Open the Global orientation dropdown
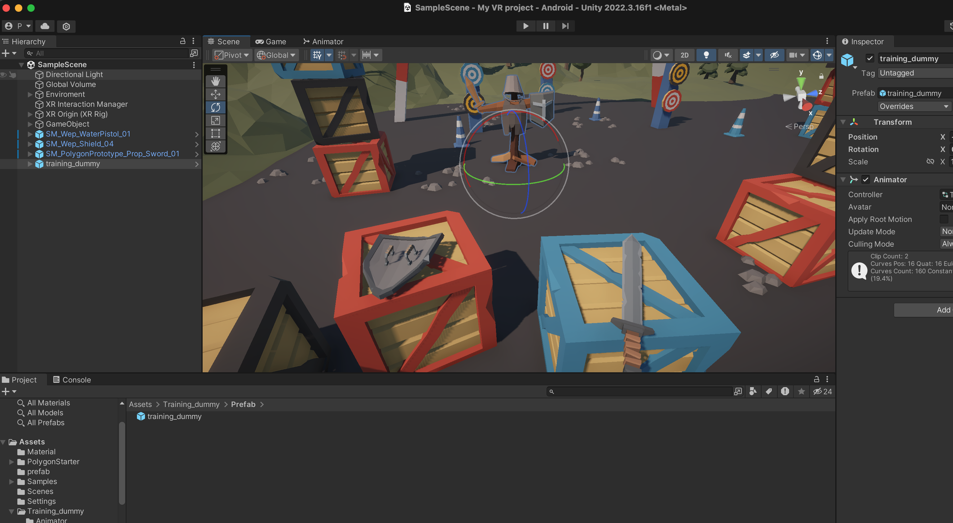 (277, 55)
